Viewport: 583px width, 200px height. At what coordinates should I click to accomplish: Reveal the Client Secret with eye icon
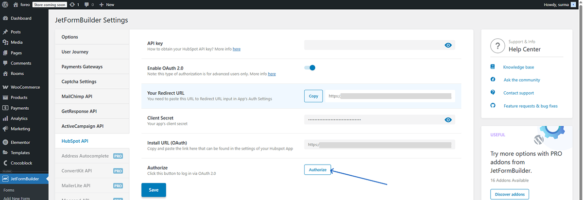[x=448, y=119]
